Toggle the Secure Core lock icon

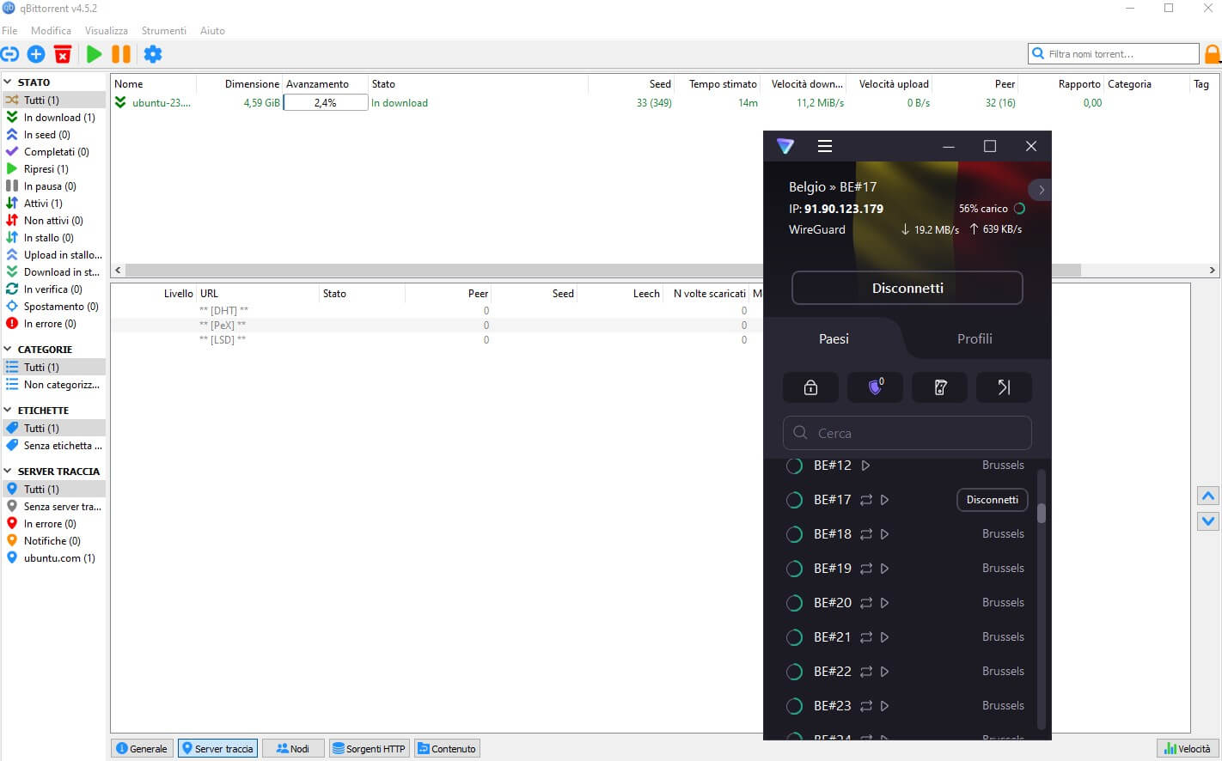tap(810, 387)
